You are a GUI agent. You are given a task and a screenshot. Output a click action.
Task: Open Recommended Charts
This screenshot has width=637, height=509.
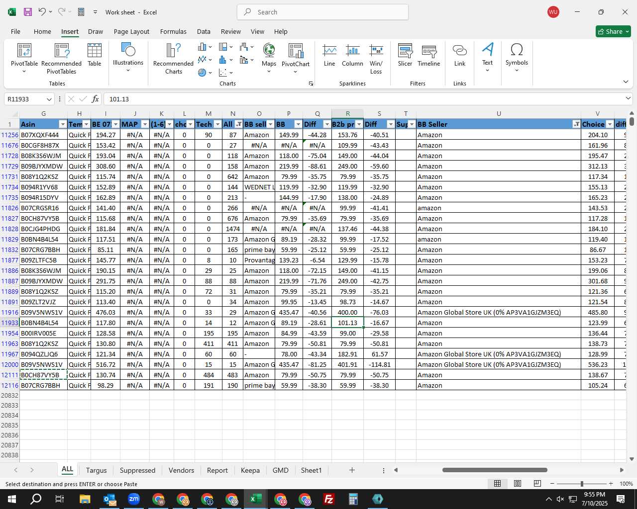[x=173, y=58]
